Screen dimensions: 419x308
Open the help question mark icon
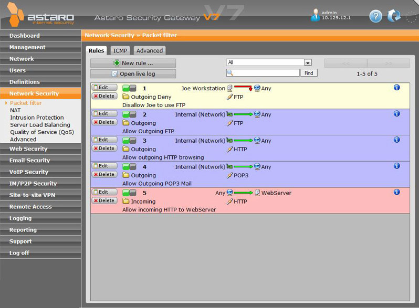pyautogui.click(x=376, y=16)
